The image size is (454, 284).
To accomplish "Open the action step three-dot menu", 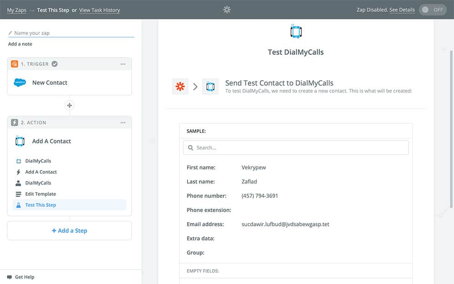I will (123, 123).
